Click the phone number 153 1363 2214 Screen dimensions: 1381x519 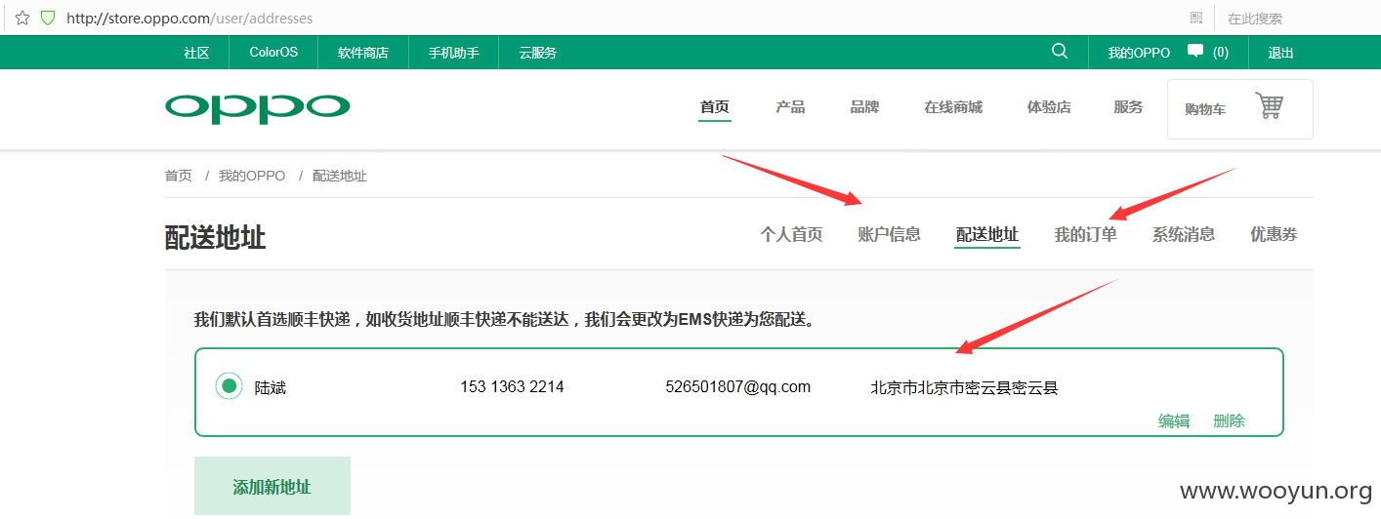click(x=512, y=386)
